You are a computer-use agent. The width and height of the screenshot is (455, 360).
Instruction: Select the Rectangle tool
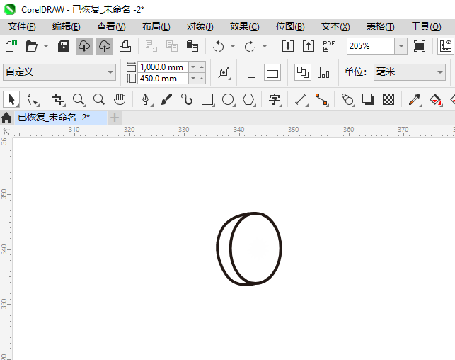click(207, 100)
